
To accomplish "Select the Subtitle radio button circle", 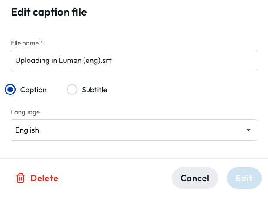I will pyautogui.click(x=72, y=89).
